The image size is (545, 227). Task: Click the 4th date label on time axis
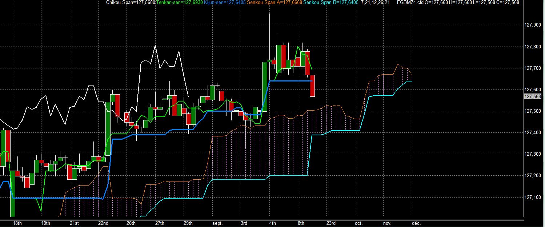[272, 223]
